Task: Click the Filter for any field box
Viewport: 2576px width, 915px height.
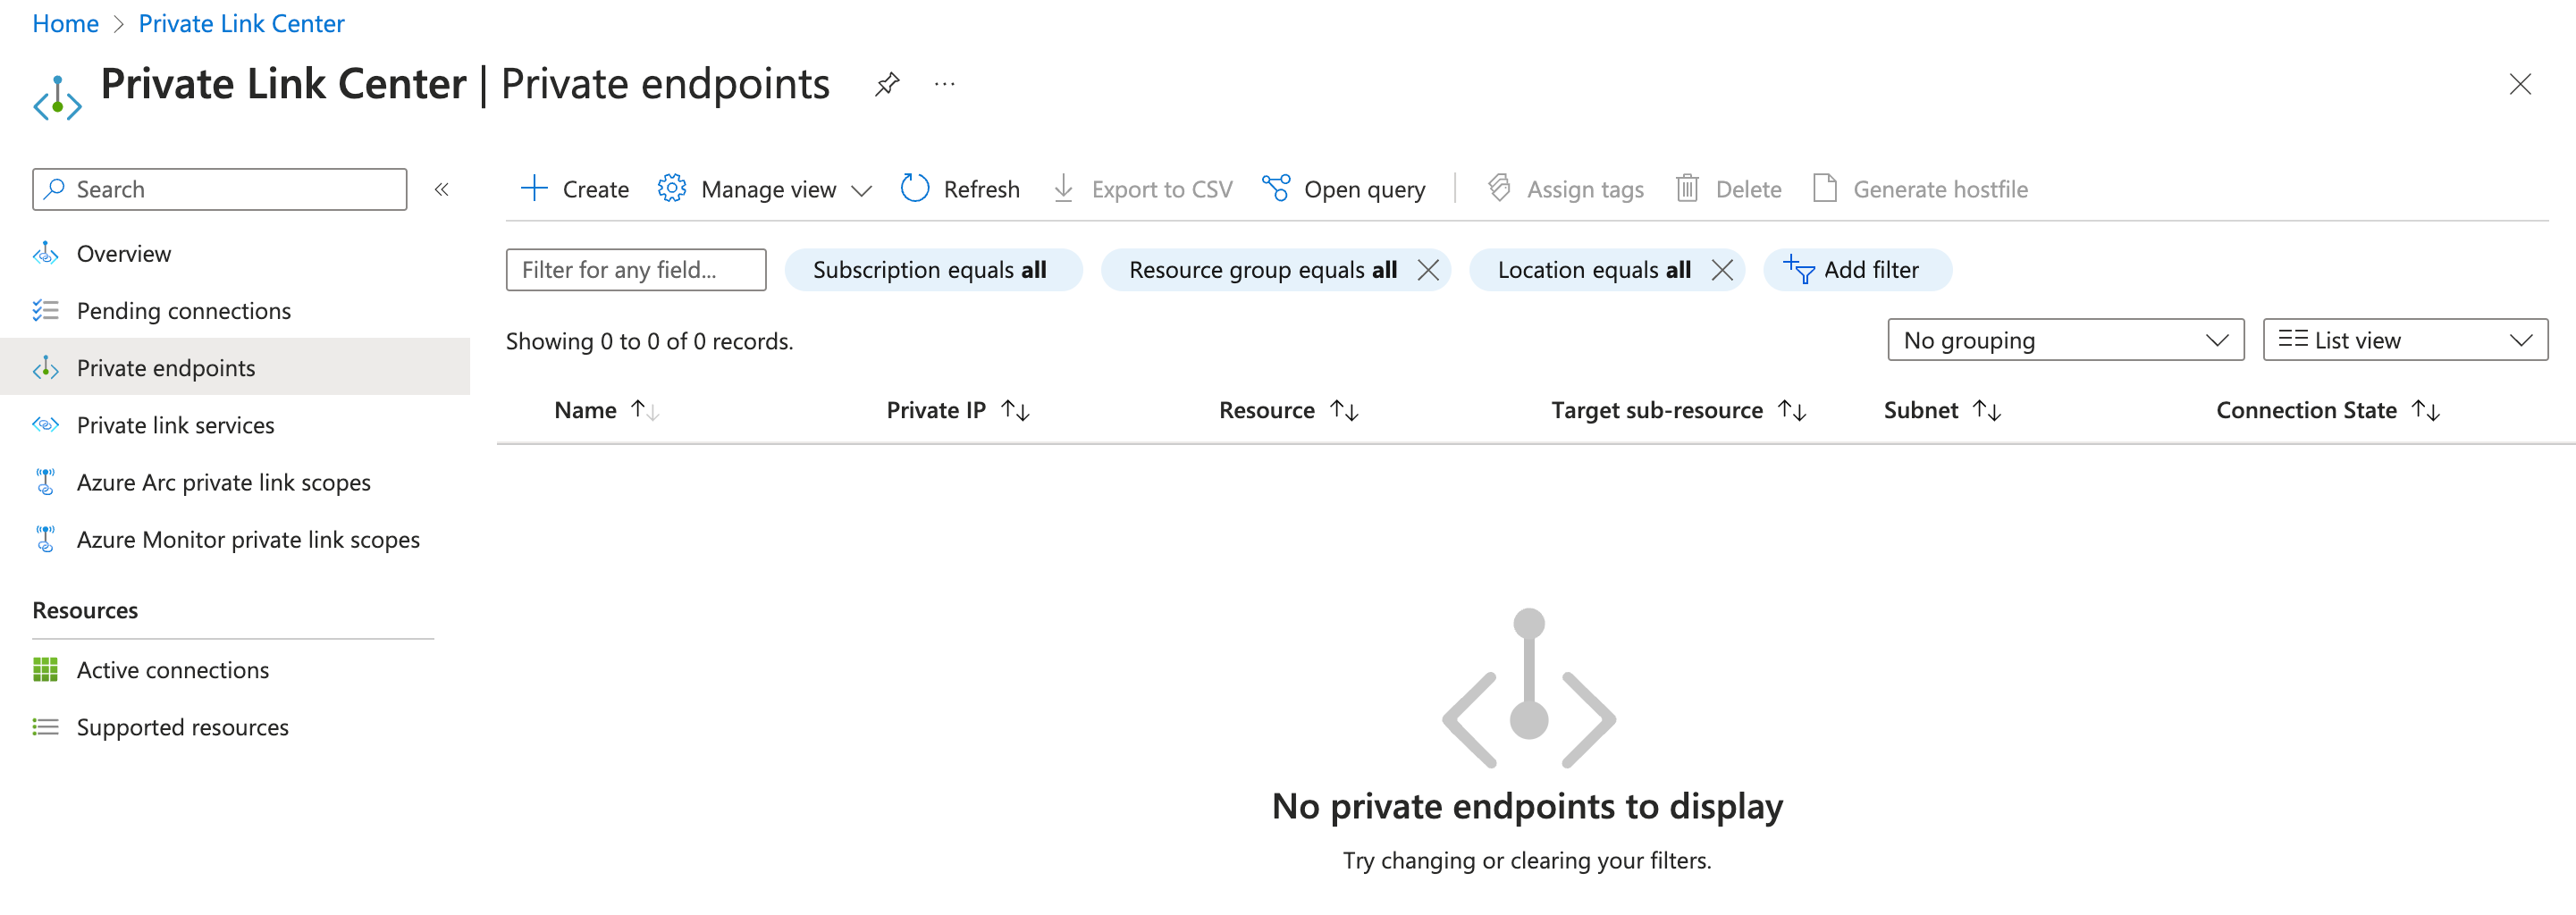Action: [635, 270]
